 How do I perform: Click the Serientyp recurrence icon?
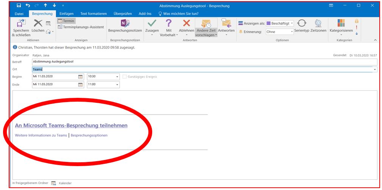pyautogui.click(x=302, y=24)
